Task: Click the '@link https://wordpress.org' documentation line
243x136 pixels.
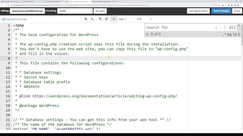Action: tap(98, 96)
